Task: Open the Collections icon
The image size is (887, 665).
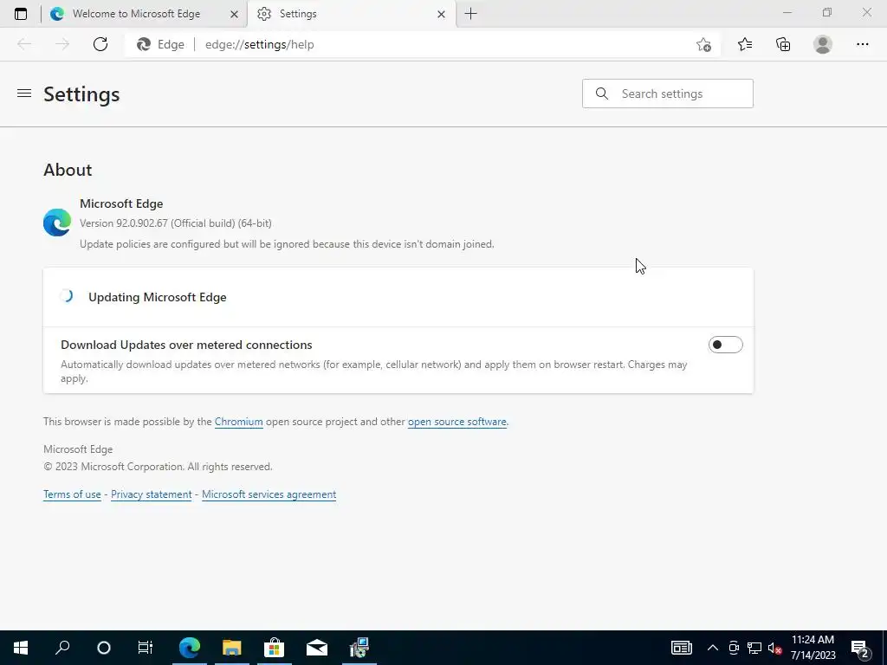Action: (x=783, y=44)
